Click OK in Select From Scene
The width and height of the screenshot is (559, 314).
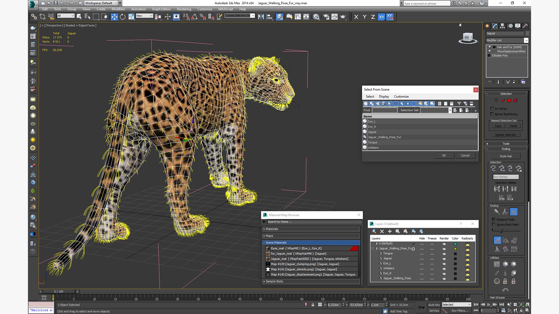point(444,156)
